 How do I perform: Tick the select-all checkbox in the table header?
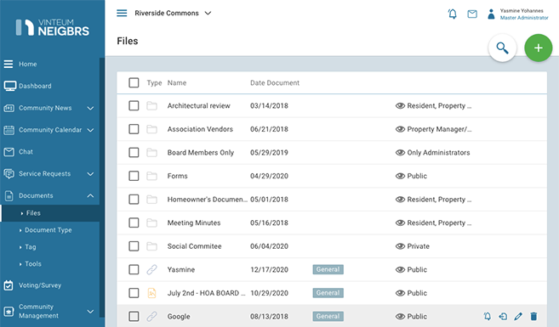134,82
